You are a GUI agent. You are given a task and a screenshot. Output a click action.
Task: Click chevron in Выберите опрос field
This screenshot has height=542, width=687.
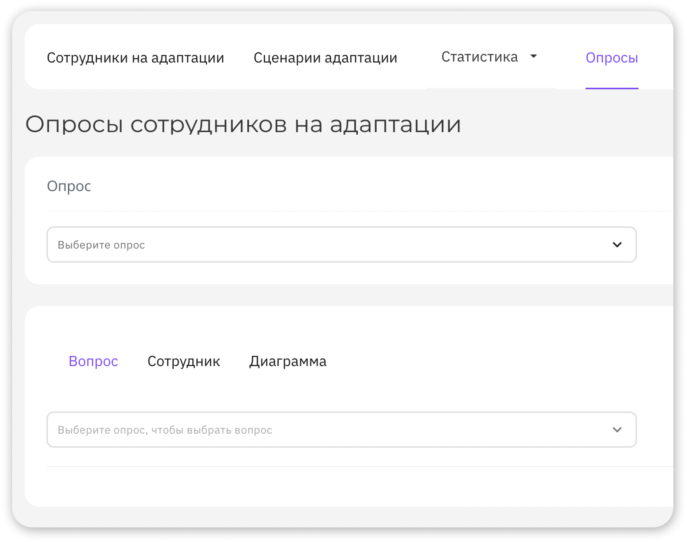(x=617, y=245)
